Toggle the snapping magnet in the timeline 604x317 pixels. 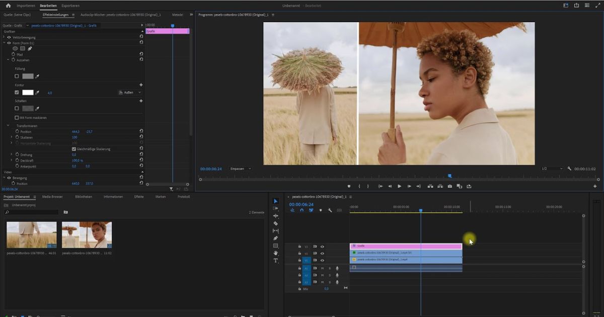(x=301, y=210)
